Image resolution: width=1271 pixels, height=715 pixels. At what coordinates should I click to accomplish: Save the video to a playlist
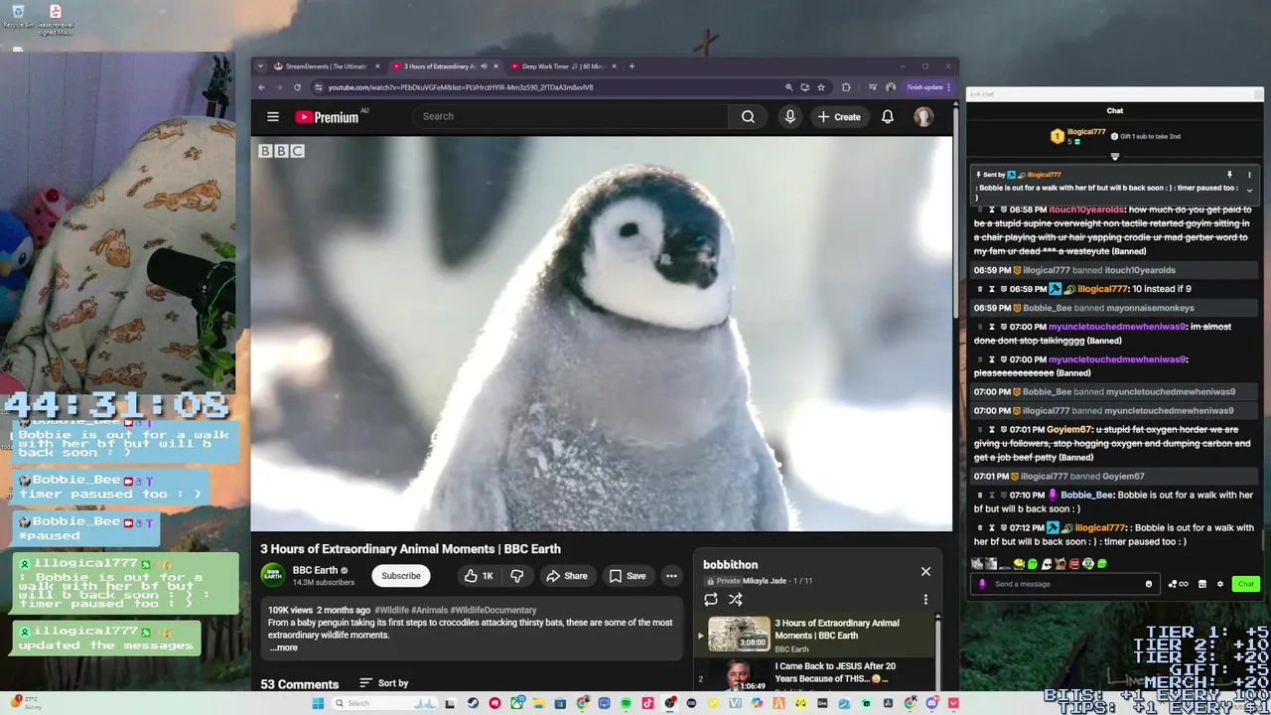coord(627,576)
